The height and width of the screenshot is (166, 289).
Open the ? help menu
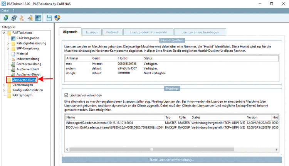[13, 10]
